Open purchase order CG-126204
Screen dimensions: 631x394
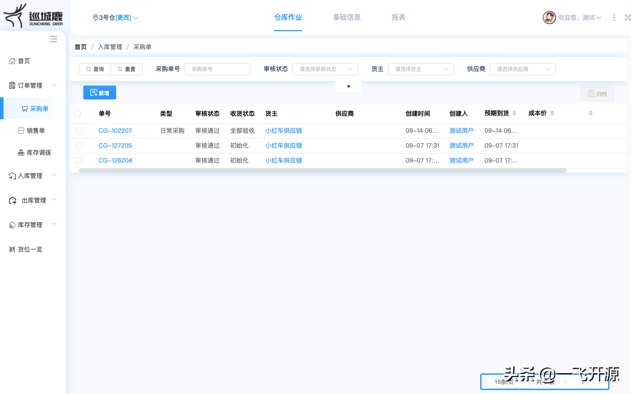point(115,160)
